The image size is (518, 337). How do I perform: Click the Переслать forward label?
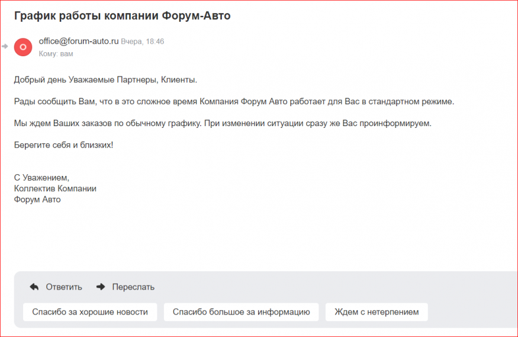(133, 287)
